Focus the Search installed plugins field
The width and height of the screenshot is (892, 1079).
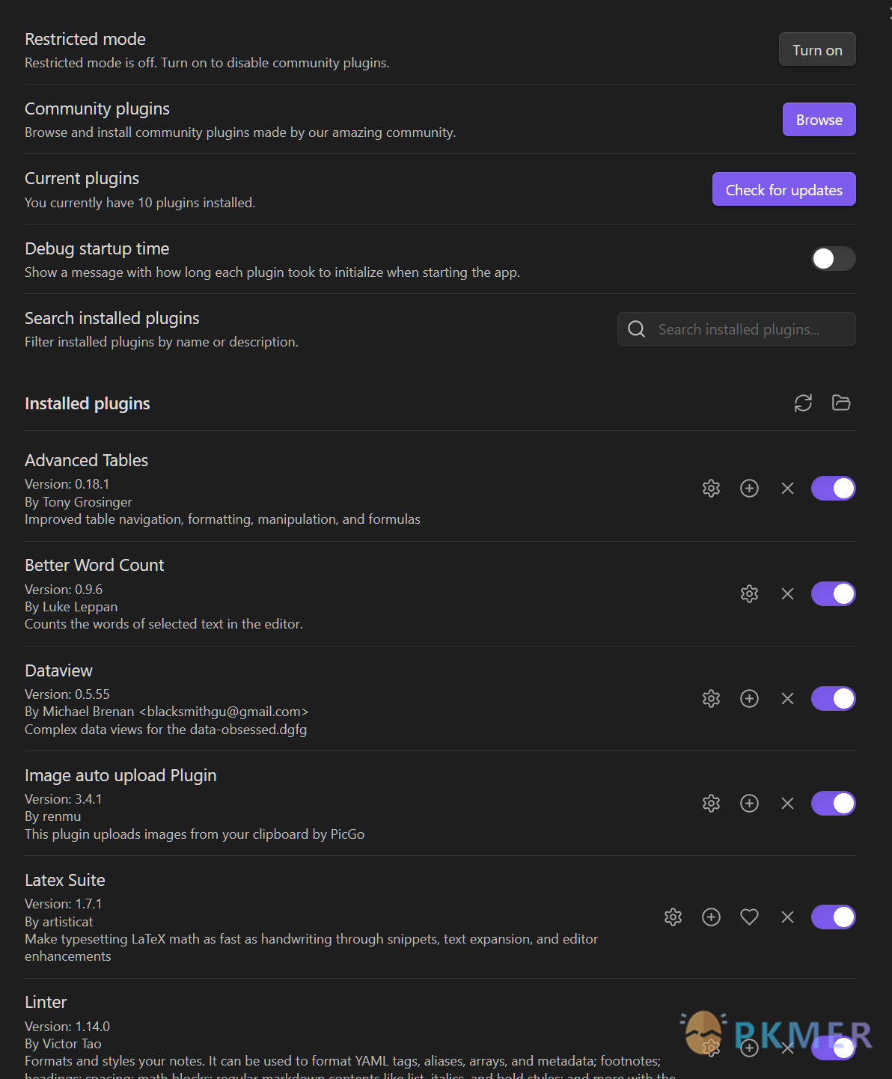point(736,329)
